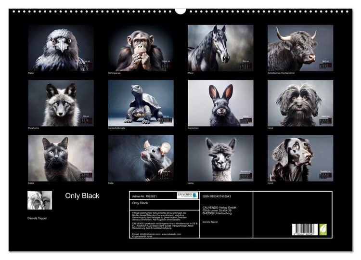Click 'ISBN 9783457492543' text

pyautogui.click(x=217, y=196)
